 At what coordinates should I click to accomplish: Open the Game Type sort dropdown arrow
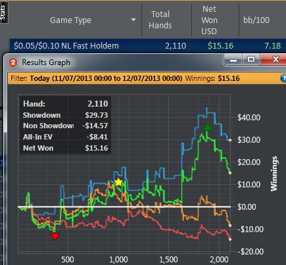point(133,20)
